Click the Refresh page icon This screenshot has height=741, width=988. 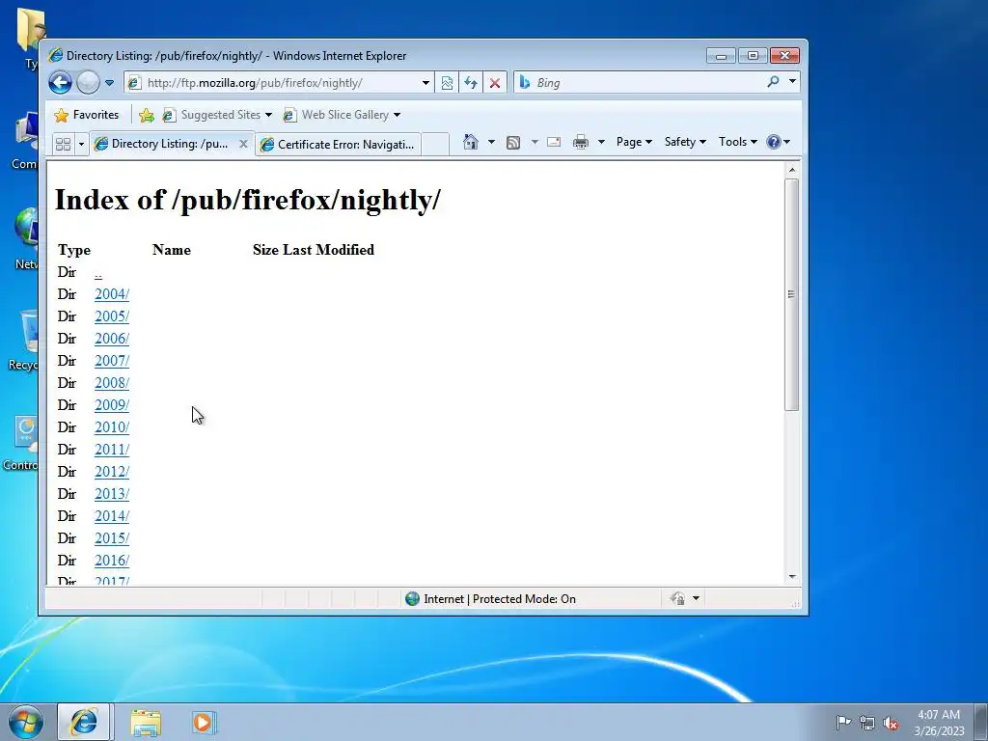(471, 83)
